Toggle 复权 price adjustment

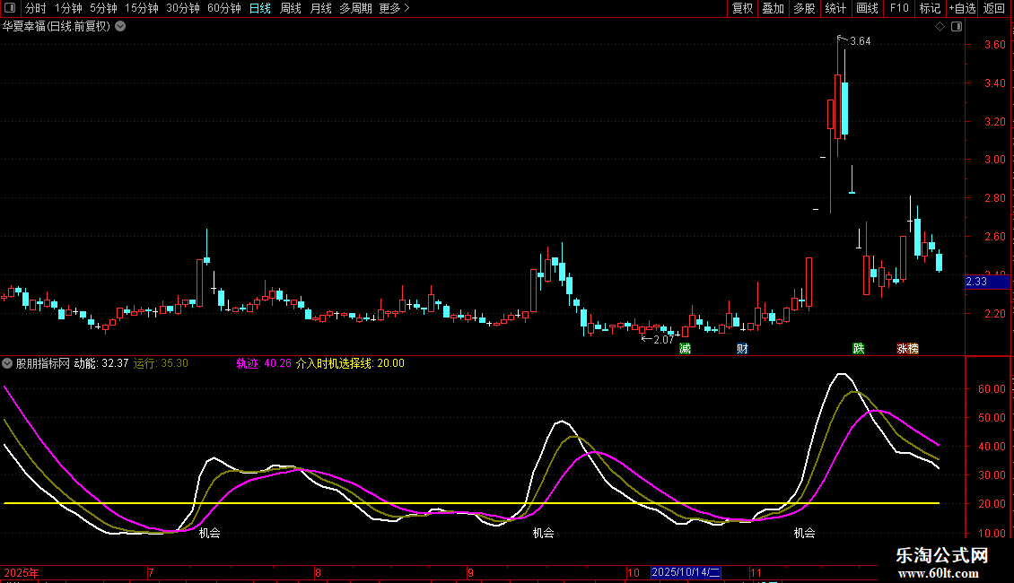tap(742, 8)
